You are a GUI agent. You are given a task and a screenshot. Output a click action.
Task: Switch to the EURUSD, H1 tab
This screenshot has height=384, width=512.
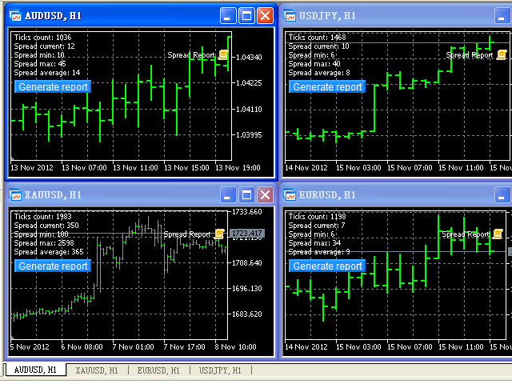158,370
